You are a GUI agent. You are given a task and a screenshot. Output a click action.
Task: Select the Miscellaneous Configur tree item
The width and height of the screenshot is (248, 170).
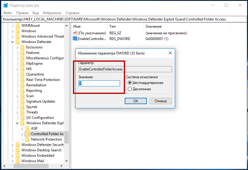[x=45, y=58]
